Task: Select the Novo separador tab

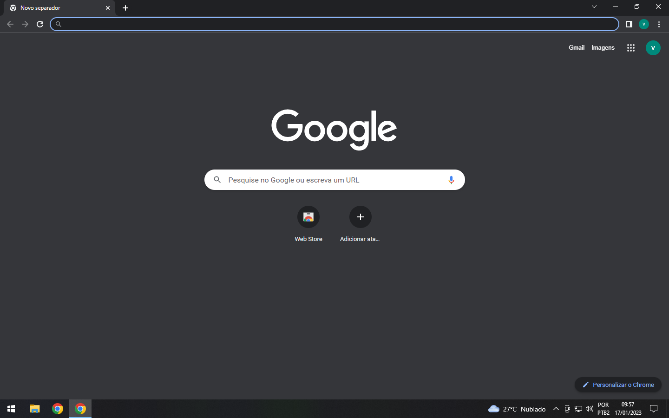Action: coord(59,8)
